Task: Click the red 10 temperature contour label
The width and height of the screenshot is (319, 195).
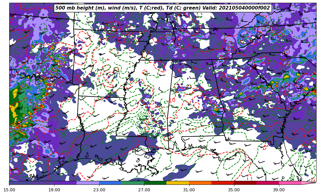Action: click(x=172, y=100)
